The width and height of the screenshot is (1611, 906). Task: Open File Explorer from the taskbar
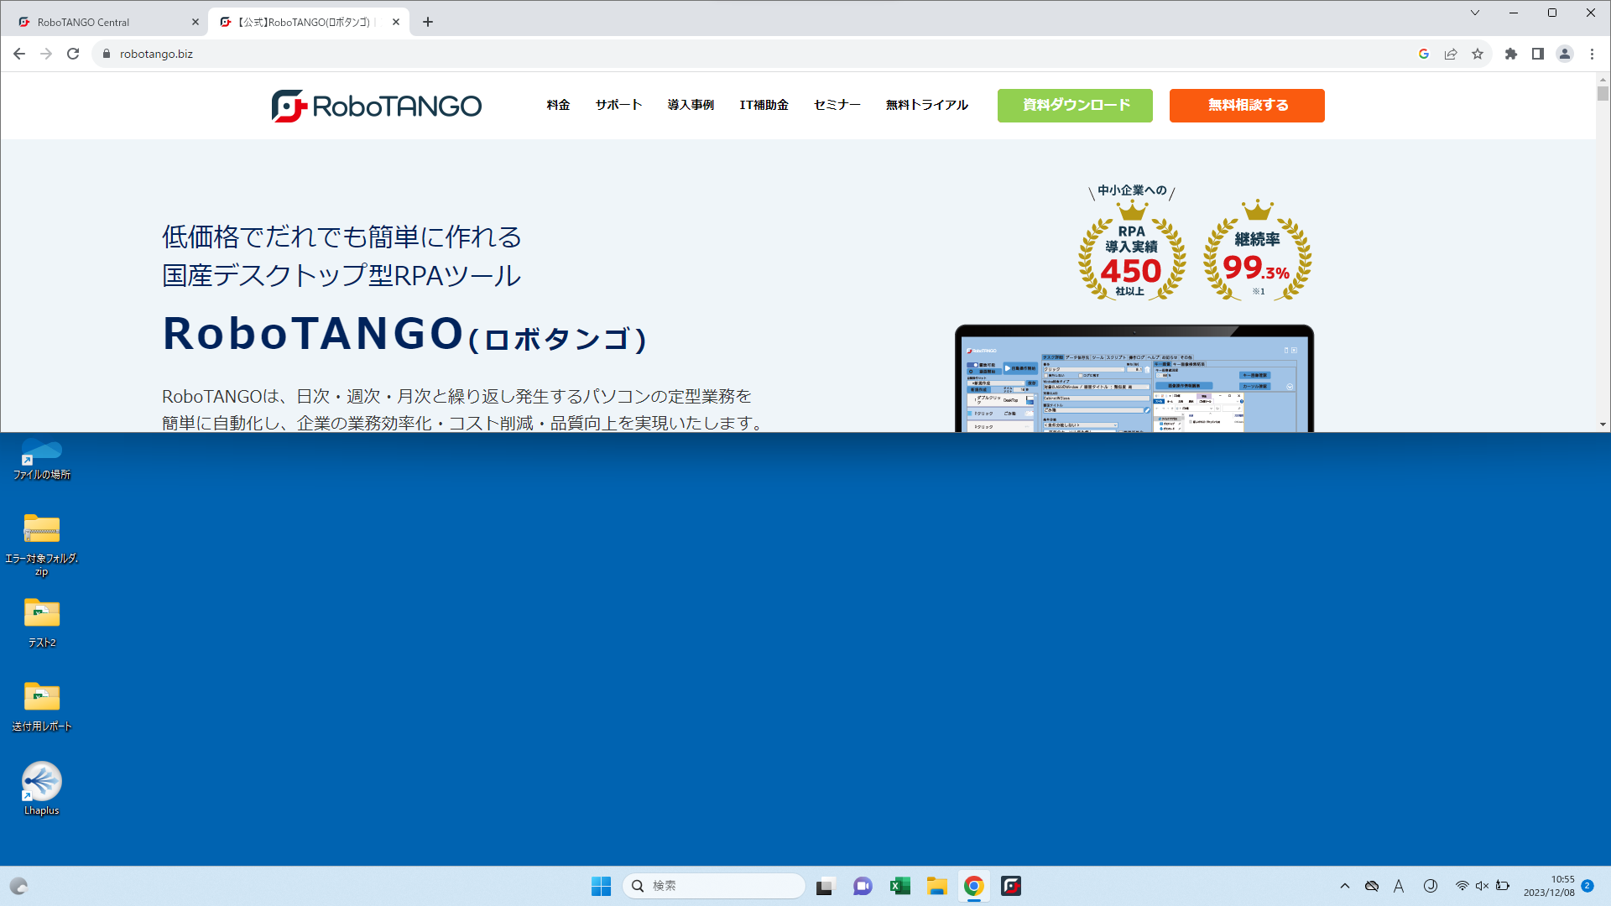(x=936, y=886)
